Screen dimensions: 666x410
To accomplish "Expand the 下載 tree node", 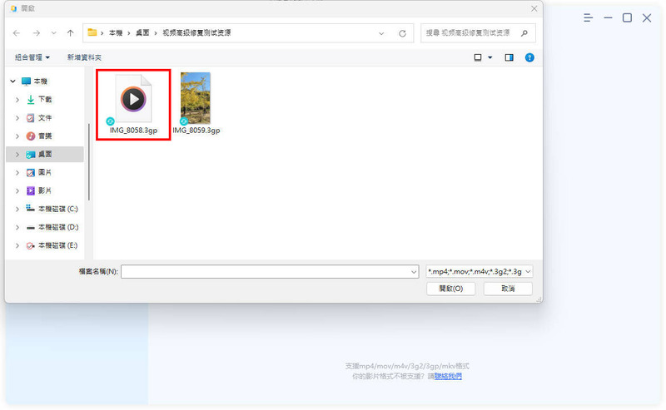I will pyautogui.click(x=17, y=100).
